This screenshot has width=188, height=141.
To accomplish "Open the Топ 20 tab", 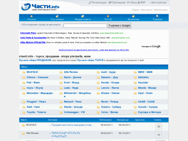I will (108, 18).
